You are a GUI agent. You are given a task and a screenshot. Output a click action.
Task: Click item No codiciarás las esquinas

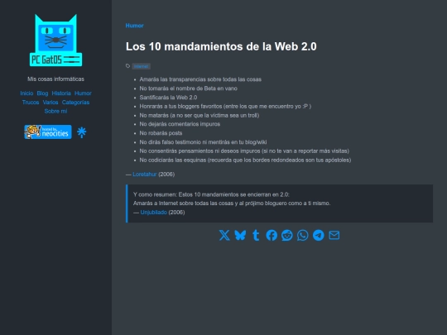pos(245,160)
